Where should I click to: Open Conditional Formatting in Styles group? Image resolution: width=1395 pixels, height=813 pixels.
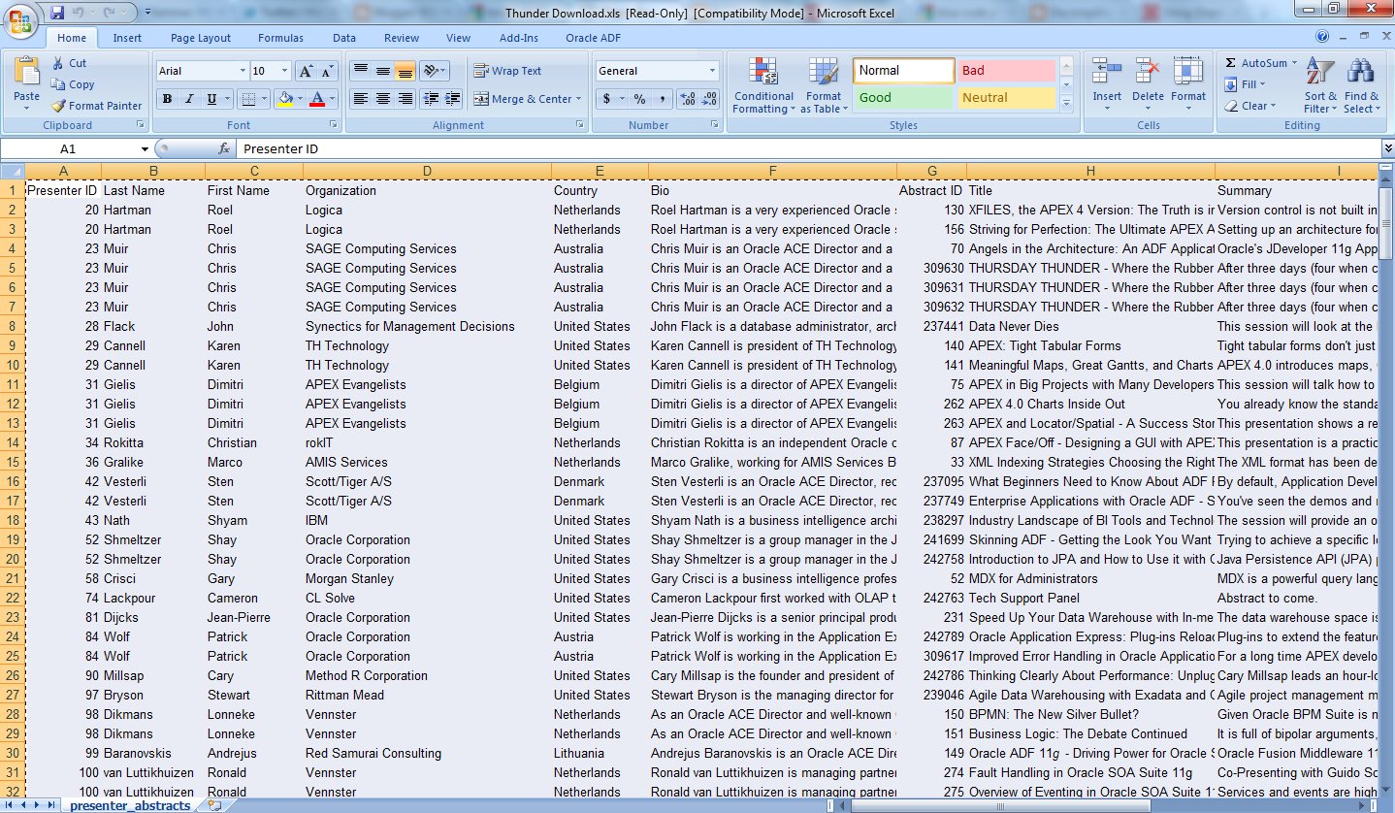[x=762, y=85]
